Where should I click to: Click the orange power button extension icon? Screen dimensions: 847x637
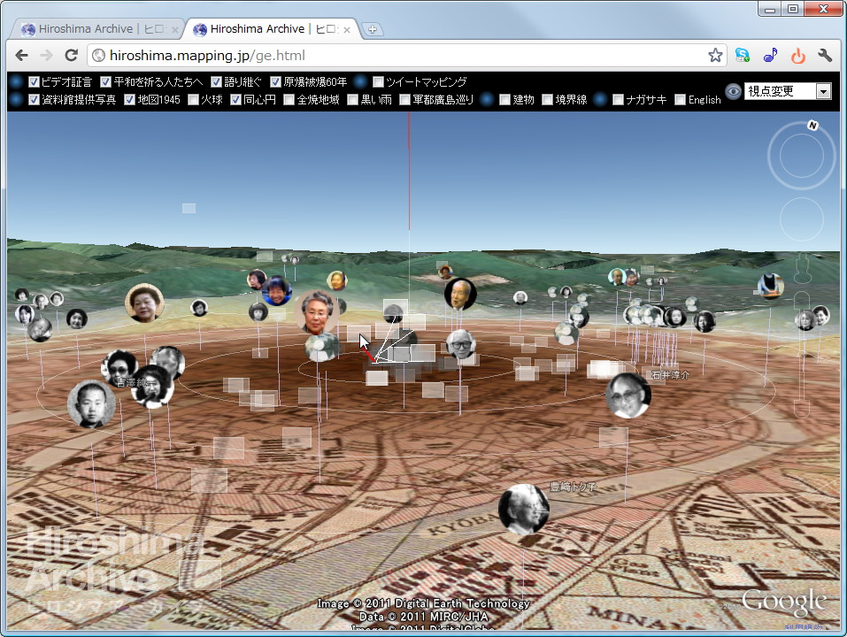(797, 55)
